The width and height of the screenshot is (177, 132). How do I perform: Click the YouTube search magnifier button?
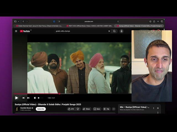coord(114,31)
